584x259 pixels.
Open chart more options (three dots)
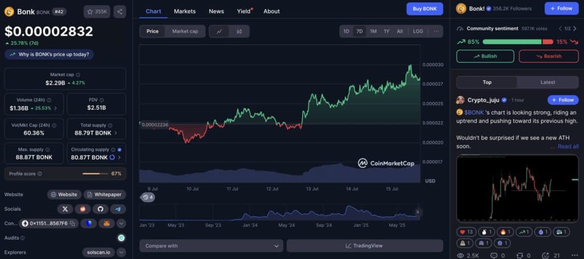436,31
